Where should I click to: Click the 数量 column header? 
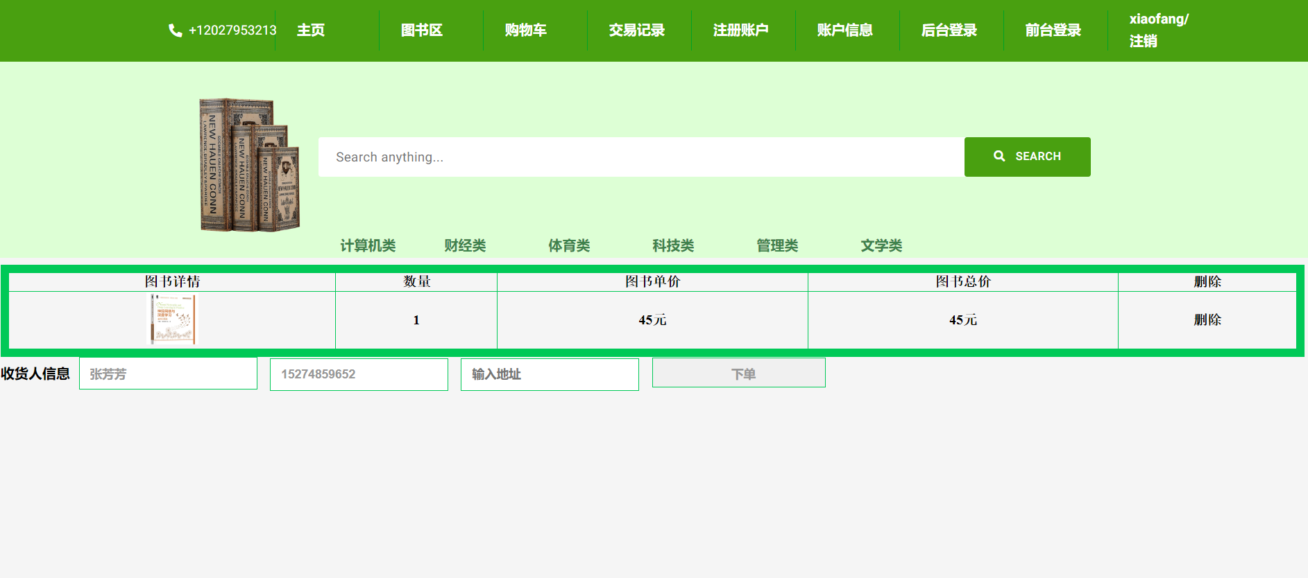pos(416,281)
